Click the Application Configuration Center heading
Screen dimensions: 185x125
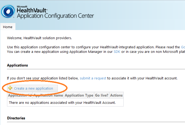[55, 16]
